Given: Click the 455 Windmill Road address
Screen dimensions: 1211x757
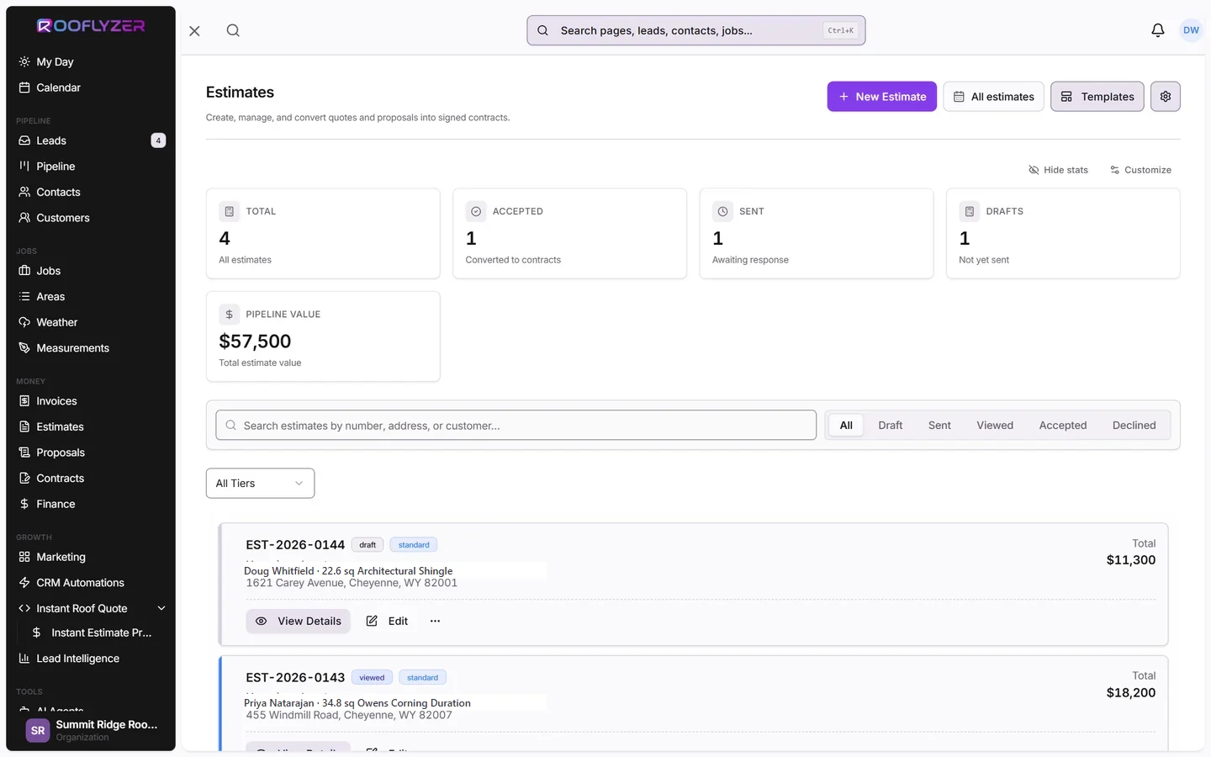Looking at the screenshot, I should click(349, 715).
